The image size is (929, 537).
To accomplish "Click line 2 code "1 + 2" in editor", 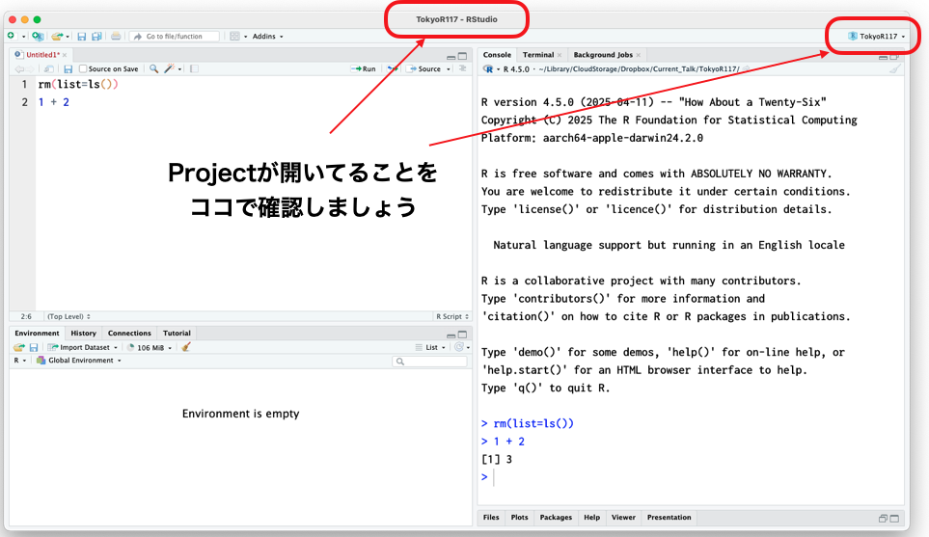I will coord(53,102).
